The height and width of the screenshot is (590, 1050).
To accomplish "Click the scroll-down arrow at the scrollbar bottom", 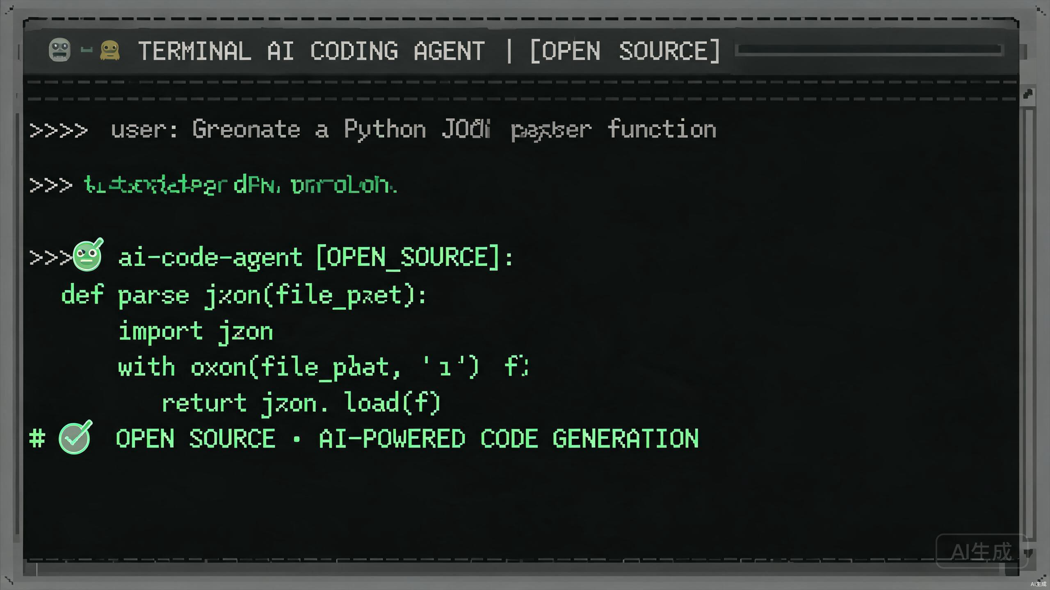I will (1028, 554).
